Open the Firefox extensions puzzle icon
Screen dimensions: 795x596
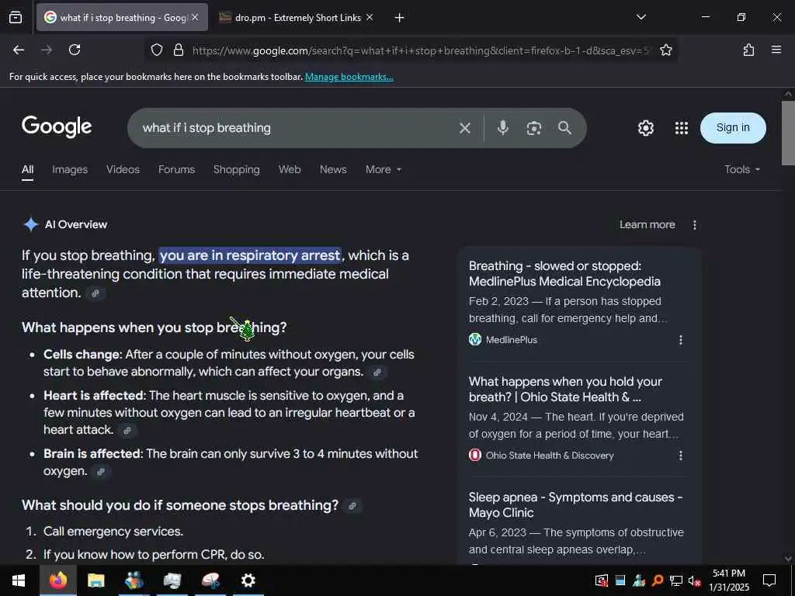748,50
